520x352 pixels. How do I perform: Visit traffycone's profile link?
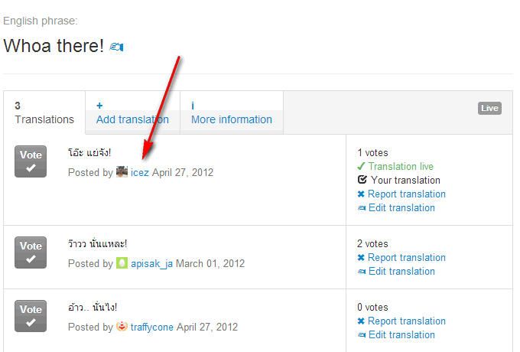point(152,328)
